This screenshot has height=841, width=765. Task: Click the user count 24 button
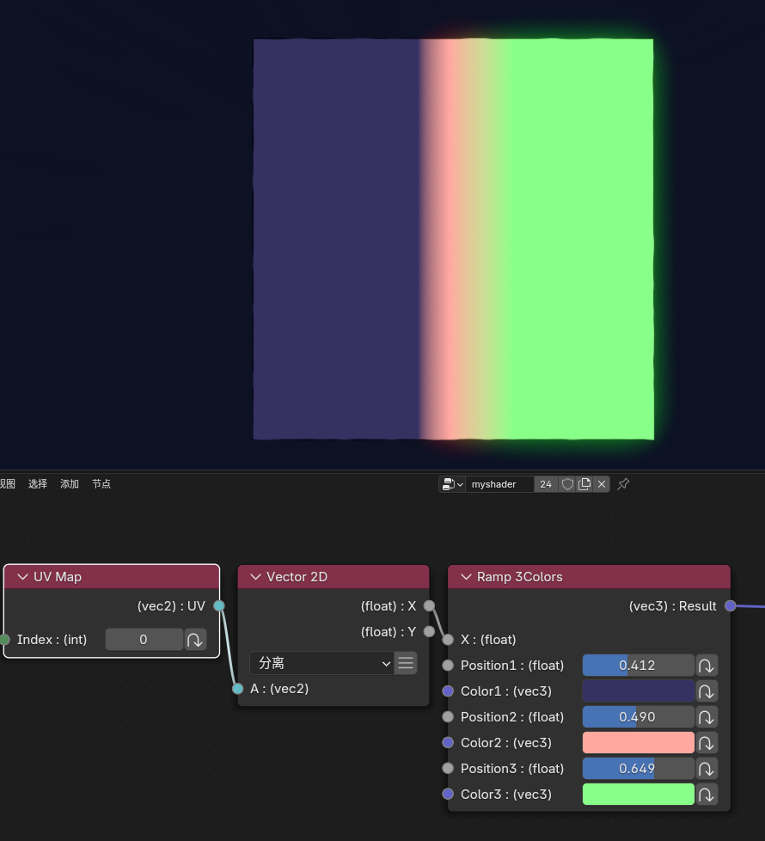point(546,484)
